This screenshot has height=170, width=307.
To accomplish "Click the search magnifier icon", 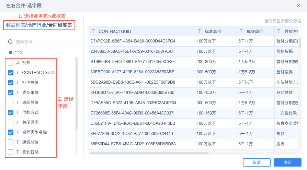I will pos(11,42).
